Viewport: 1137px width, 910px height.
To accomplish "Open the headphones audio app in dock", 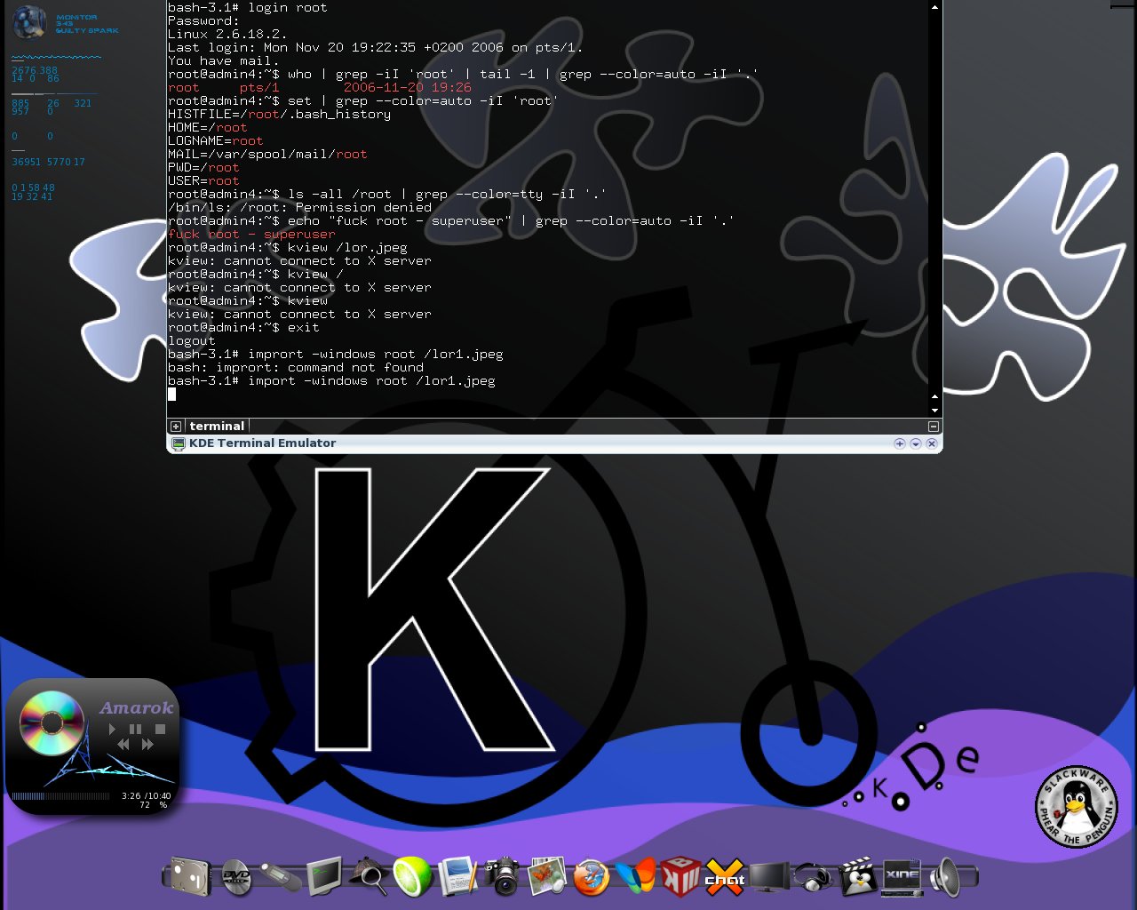I will point(813,877).
